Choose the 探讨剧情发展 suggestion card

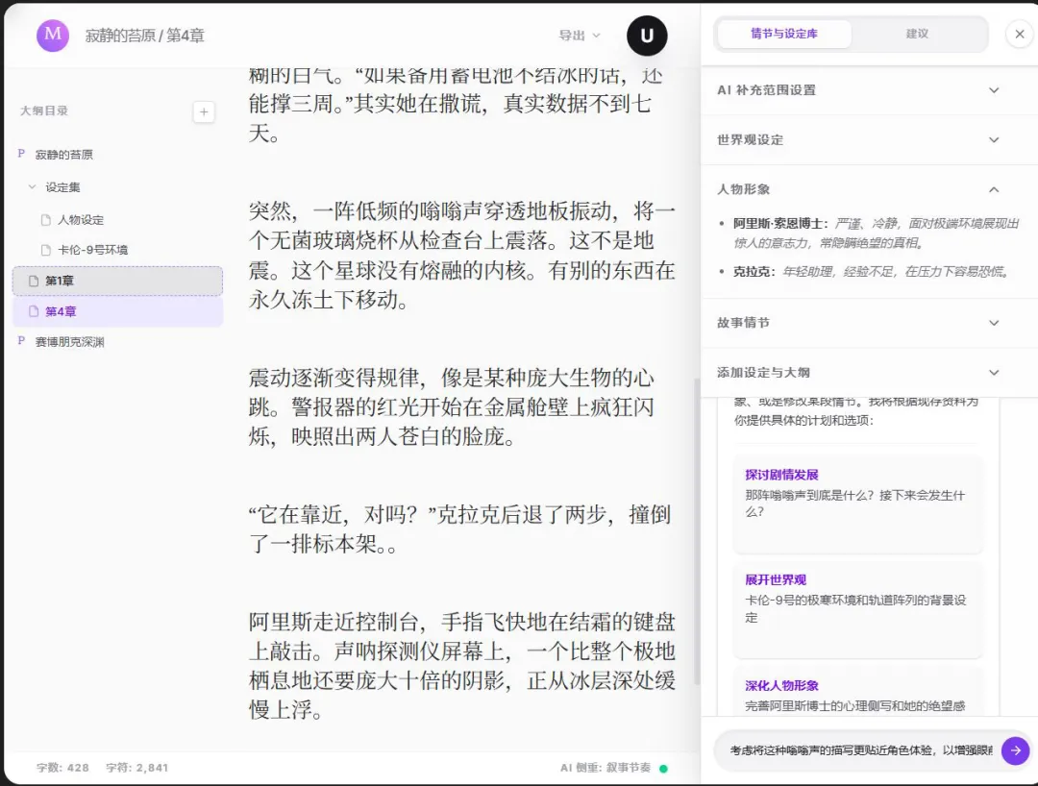tap(858, 504)
